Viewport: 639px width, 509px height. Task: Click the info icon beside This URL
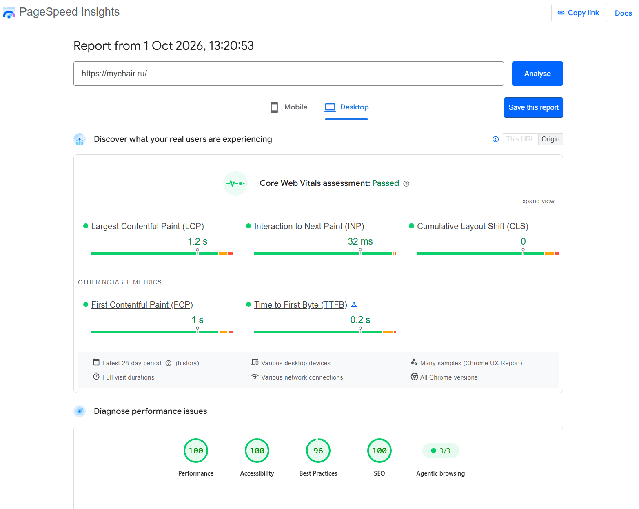pyautogui.click(x=496, y=139)
